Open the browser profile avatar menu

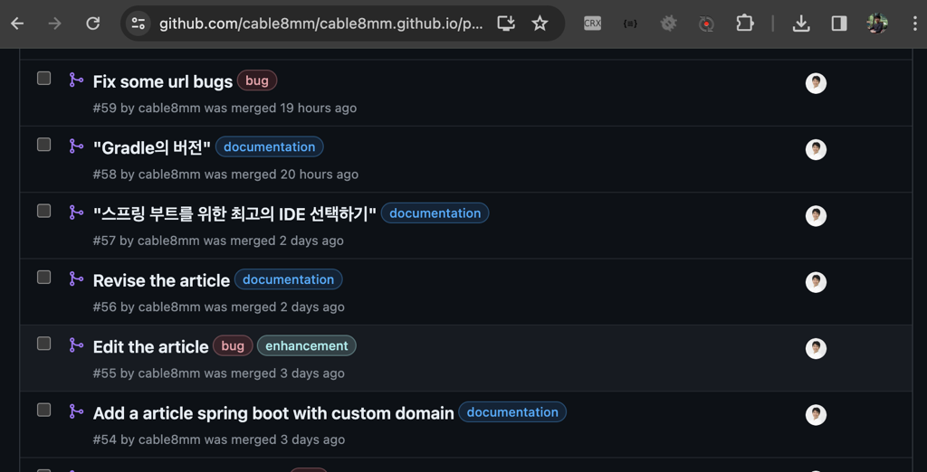876,24
